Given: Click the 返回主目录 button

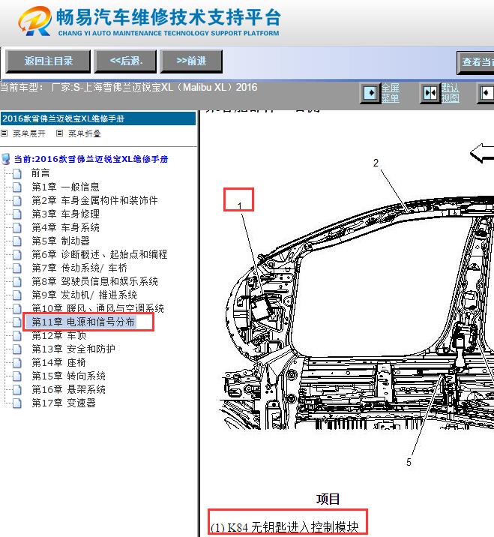Looking at the screenshot, I should pyautogui.click(x=48, y=61).
